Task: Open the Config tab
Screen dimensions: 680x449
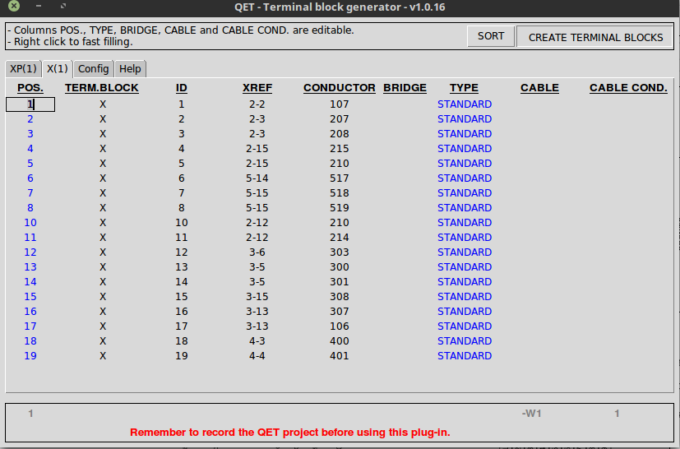Action: (x=94, y=69)
